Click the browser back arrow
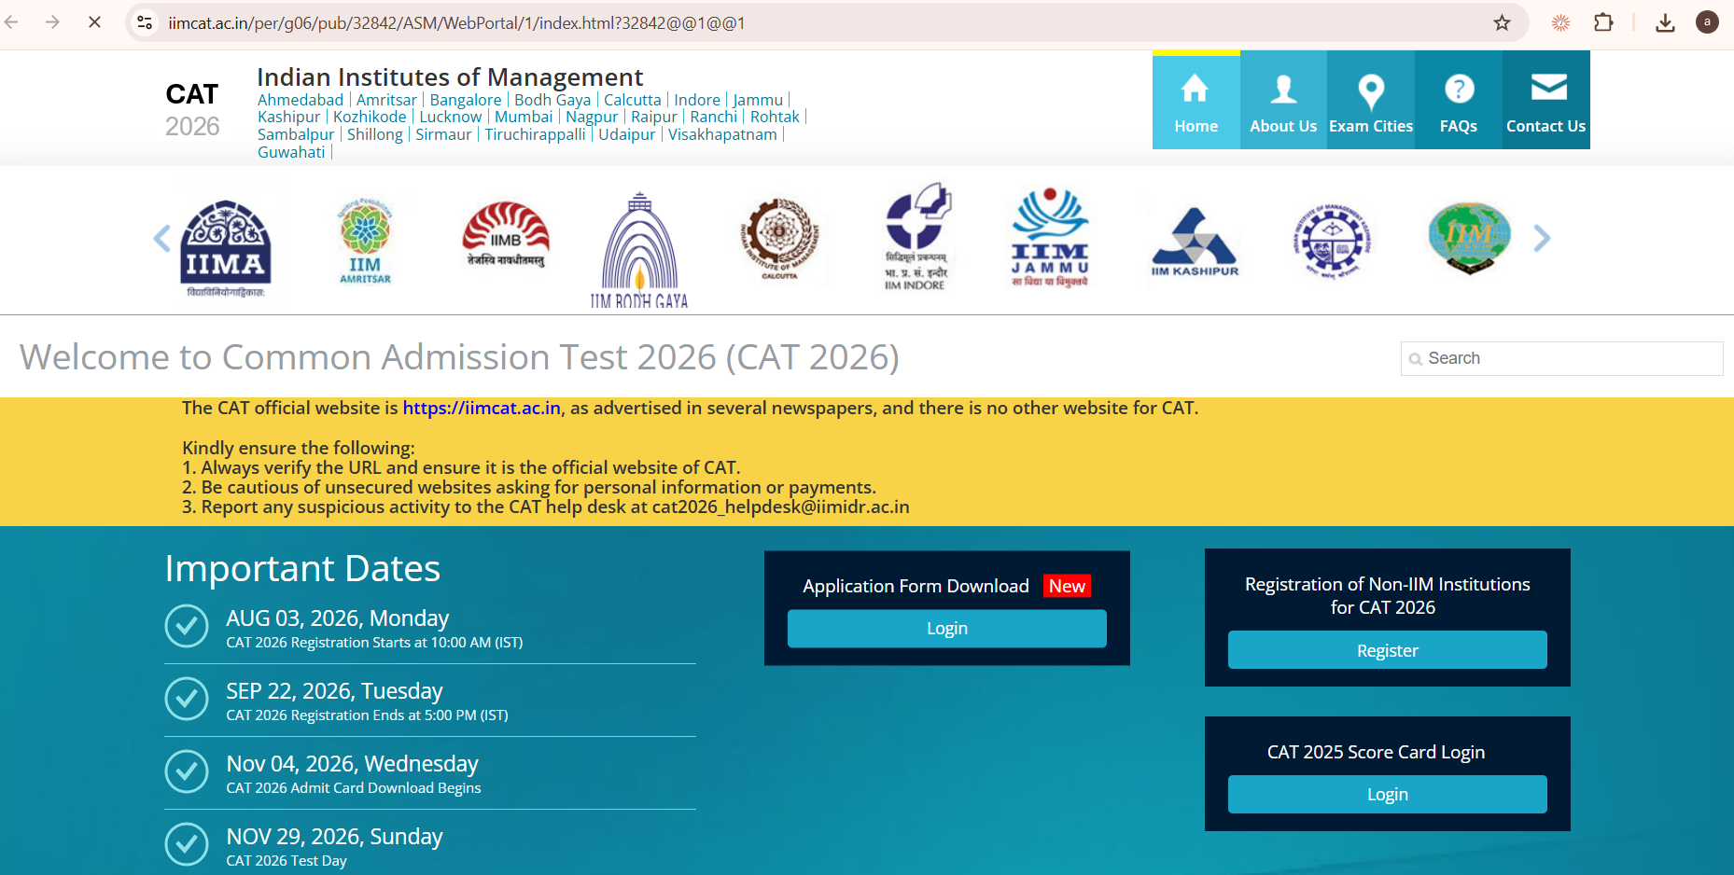Viewport: 1734px width, 875px height. [11, 22]
